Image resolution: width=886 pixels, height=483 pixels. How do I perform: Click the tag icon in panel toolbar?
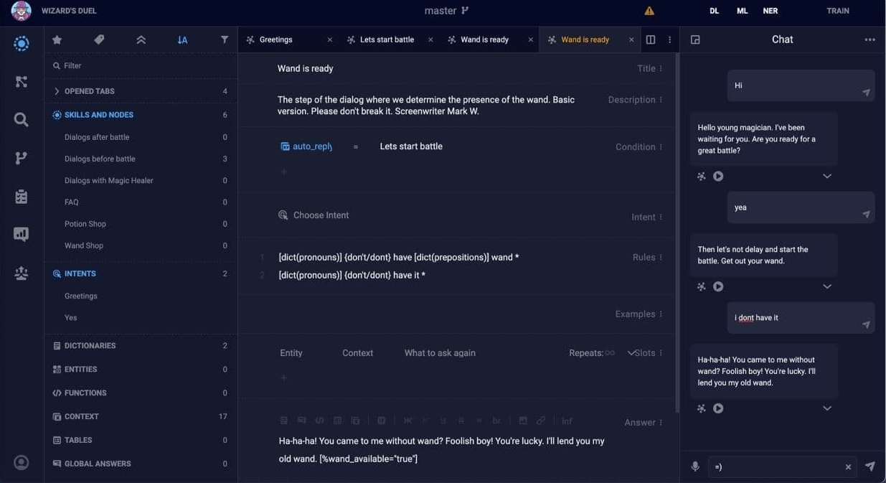coord(99,40)
